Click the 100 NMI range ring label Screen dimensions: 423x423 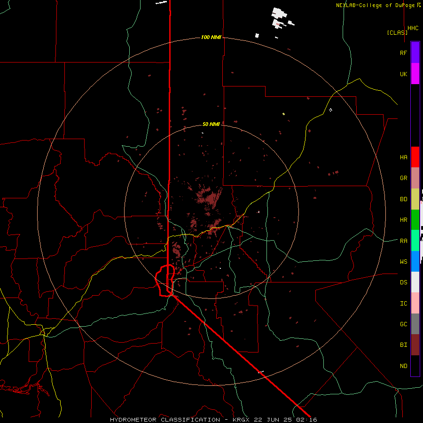click(x=211, y=37)
